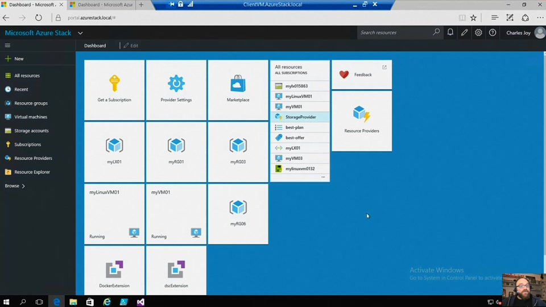
Task: Open File Explorer from taskbar
Action: click(x=73, y=302)
